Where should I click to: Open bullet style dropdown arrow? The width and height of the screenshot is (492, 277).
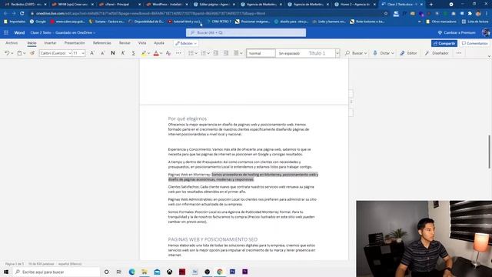(196, 53)
